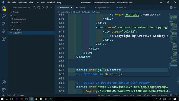
Task: Collapse the js folder
Action: [13, 26]
